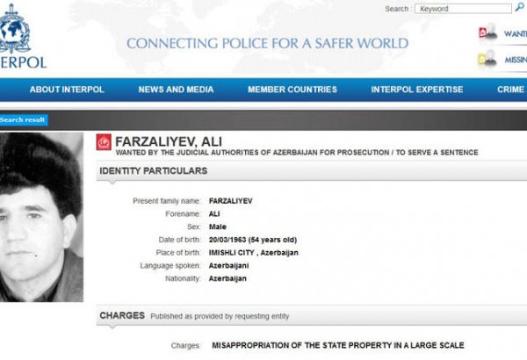Image resolution: width=527 pixels, height=360 pixels.
Task: Click the search magnifier icon
Action: 520,8
